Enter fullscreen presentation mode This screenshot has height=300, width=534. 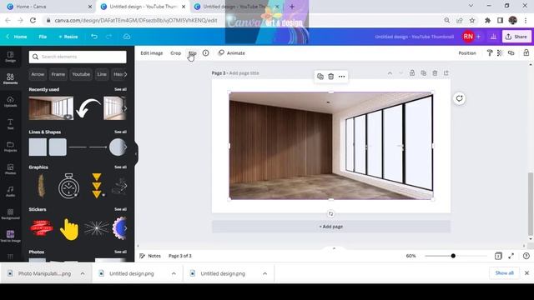pos(511,256)
